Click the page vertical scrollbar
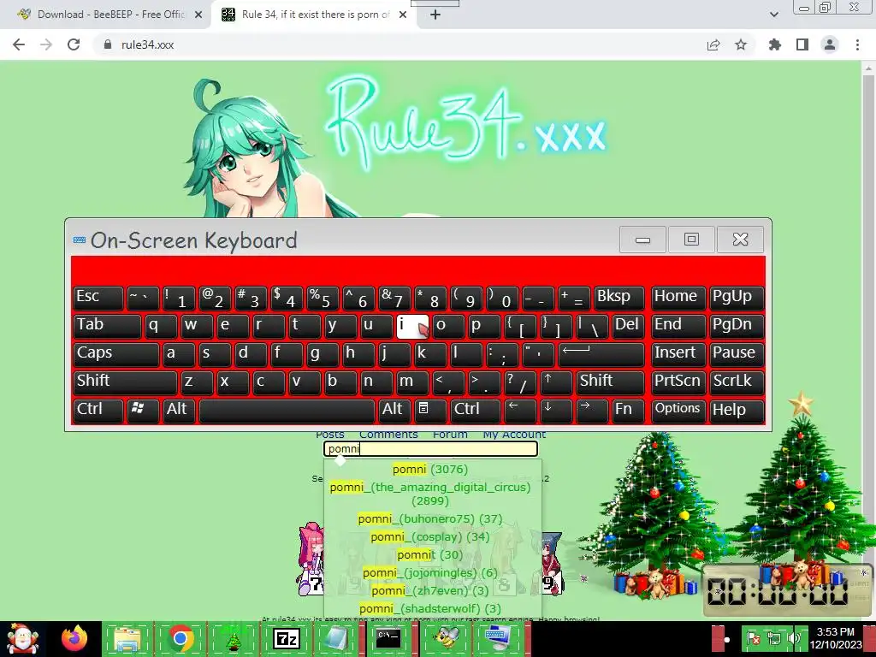876x657 pixels. pyautogui.click(x=869, y=340)
